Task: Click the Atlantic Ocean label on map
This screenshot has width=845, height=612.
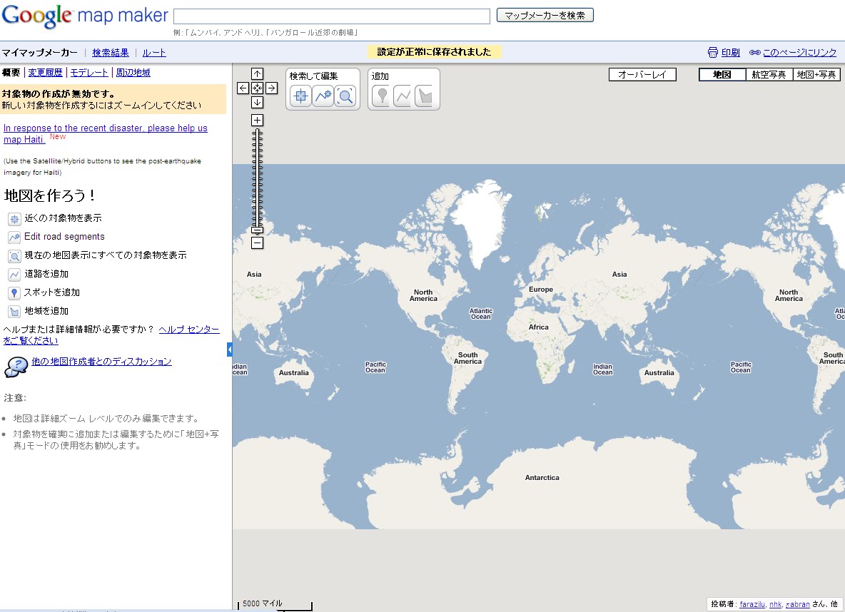Action: pyautogui.click(x=481, y=314)
